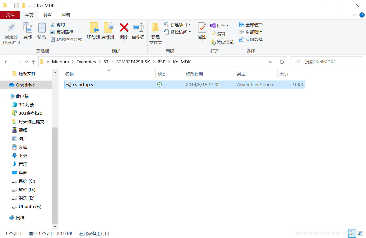This screenshot has height=238, width=366.
Task: Collapse the ribbon with the chevron
Action: tap(354, 15)
